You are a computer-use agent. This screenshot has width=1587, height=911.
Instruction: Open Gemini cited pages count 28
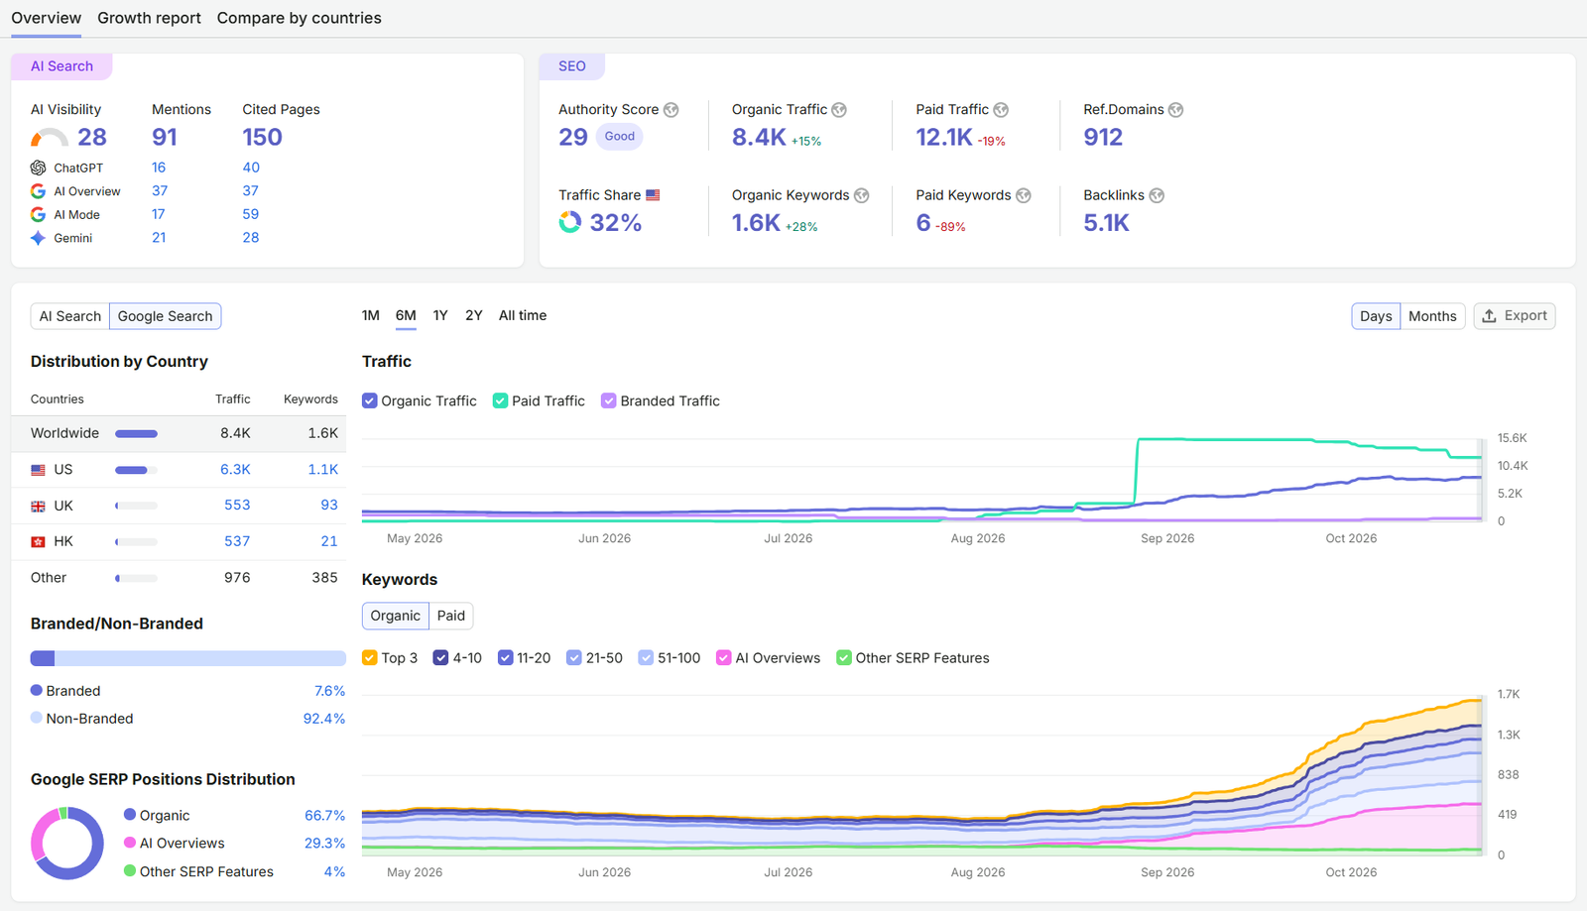(x=251, y=238)
